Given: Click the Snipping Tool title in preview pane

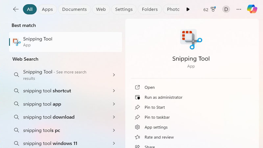Looking at the screenshot, I should (x=191, y=59).
